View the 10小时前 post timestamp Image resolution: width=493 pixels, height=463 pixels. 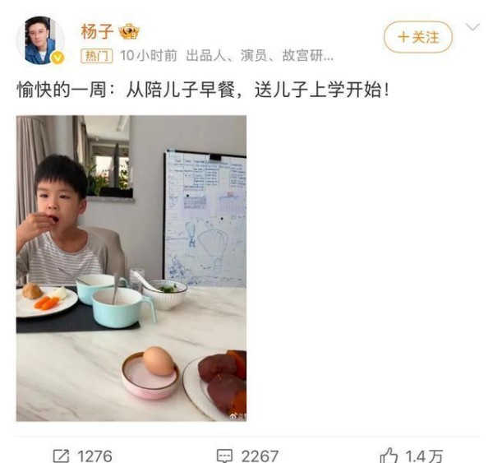coord(149,56)
